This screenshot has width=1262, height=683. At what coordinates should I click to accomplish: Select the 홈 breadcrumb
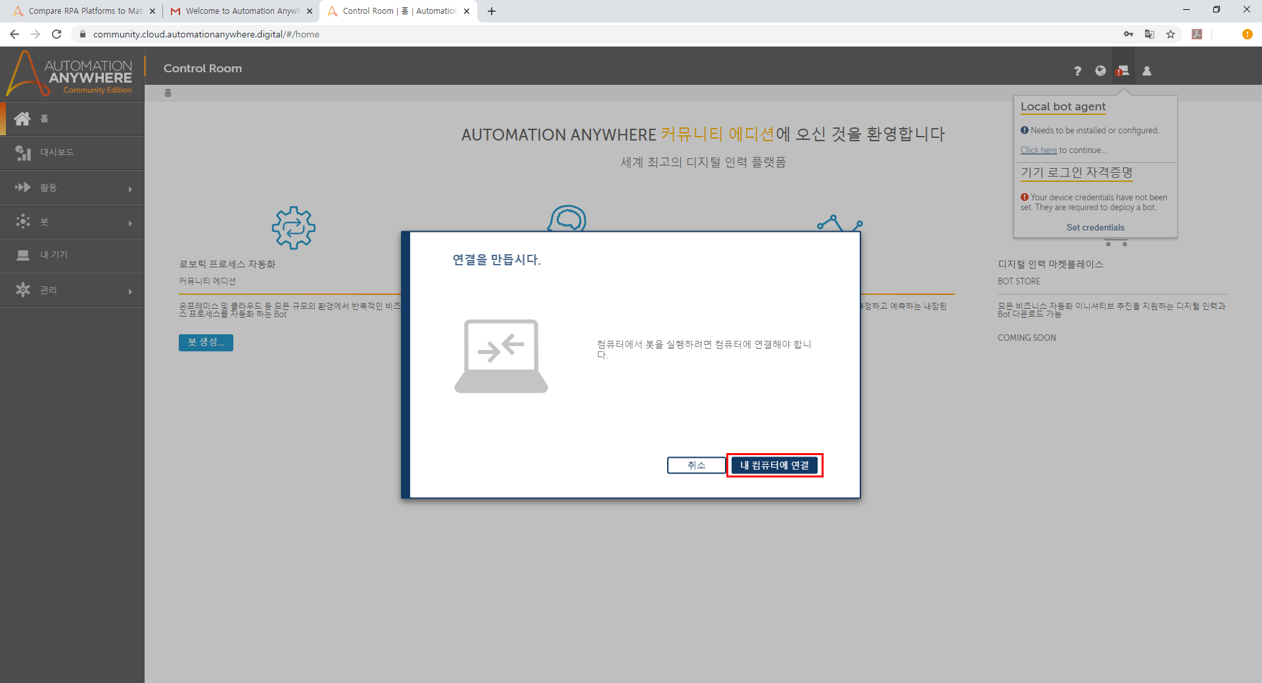(x=168, y=93)
